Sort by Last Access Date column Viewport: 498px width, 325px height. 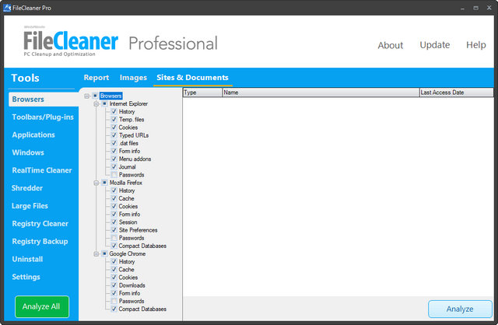[x=457, y=93]
